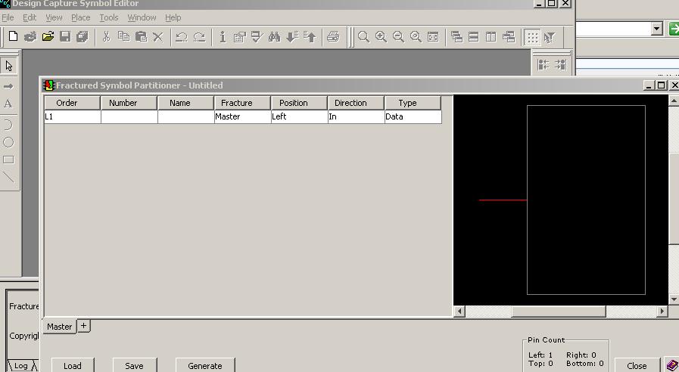Click the Redo arrow icon
Viewport: 679px width, 372px height.
pos(199,37)
